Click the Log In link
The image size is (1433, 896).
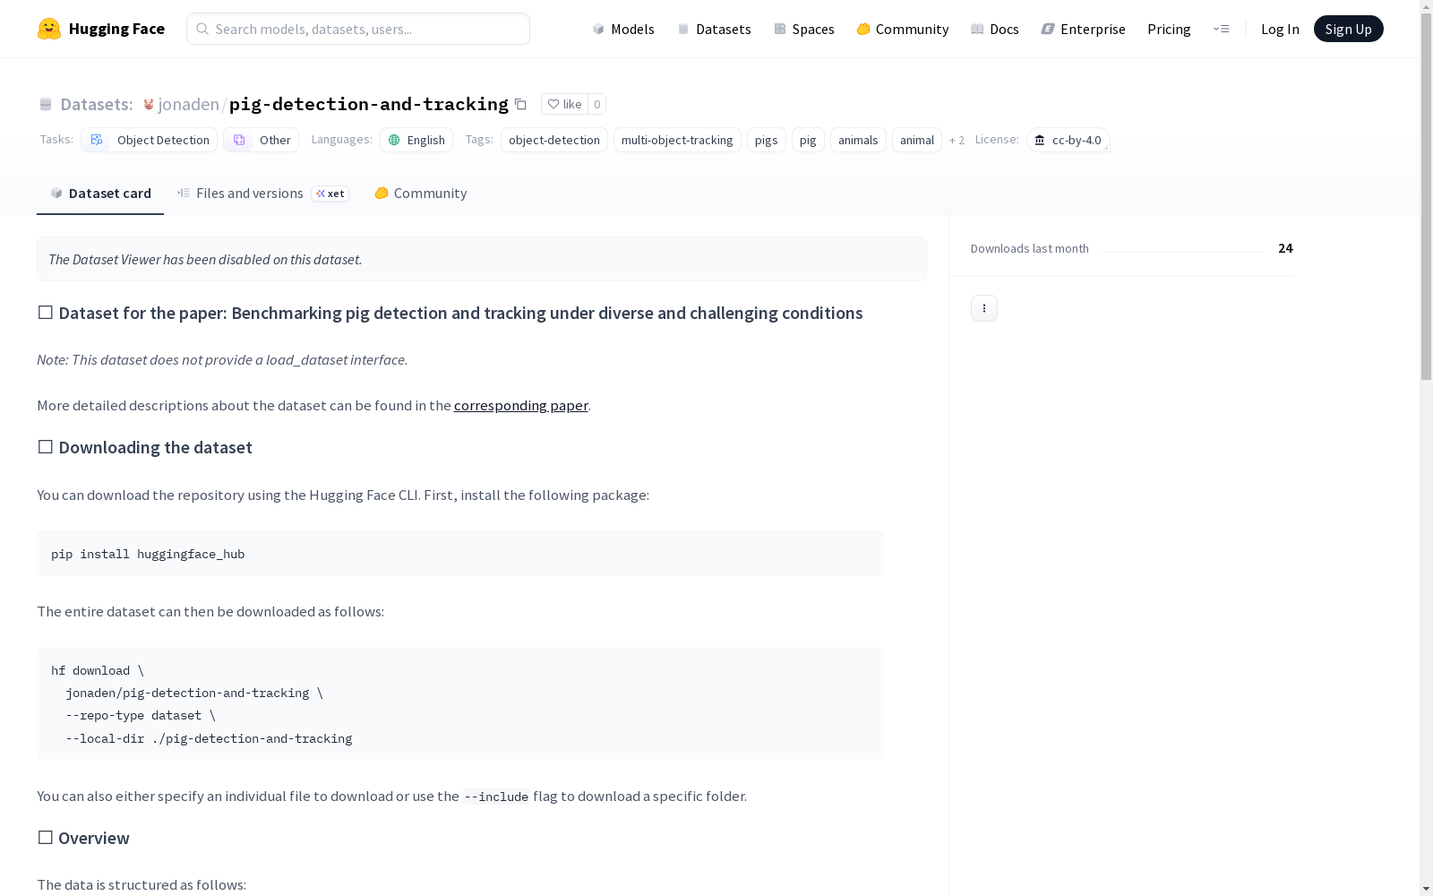pos(1280,29)
